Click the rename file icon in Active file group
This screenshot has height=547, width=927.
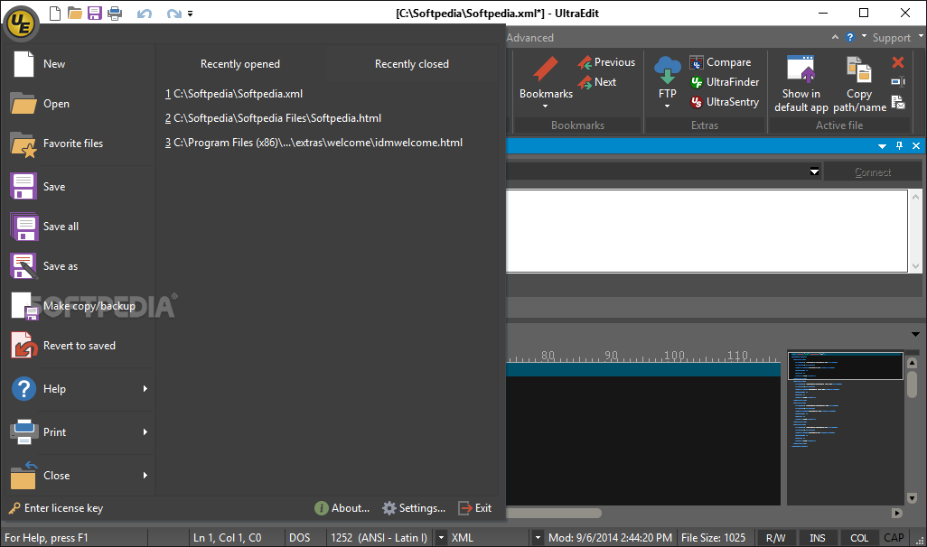coord(898,82)
